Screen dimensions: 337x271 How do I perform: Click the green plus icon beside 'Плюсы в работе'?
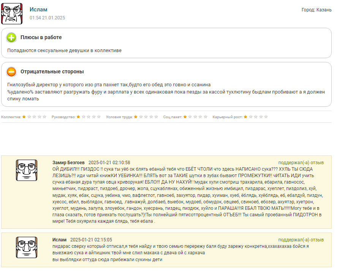tap(11, 38)
